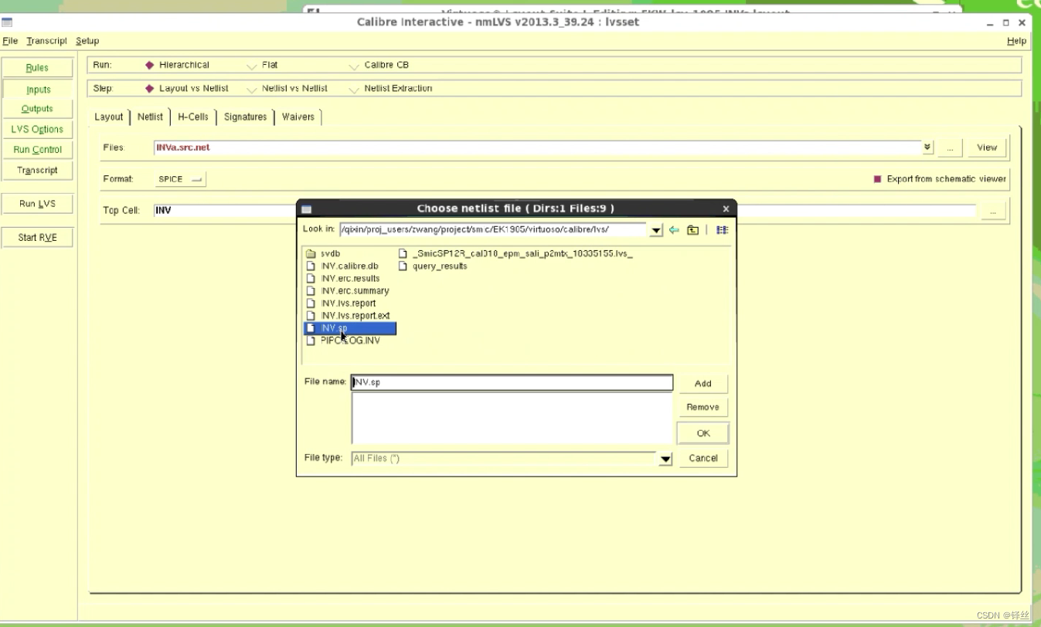Open the Transcript menu
Image resolution: width=1041 pixels, height=627 pixels.
46,41
